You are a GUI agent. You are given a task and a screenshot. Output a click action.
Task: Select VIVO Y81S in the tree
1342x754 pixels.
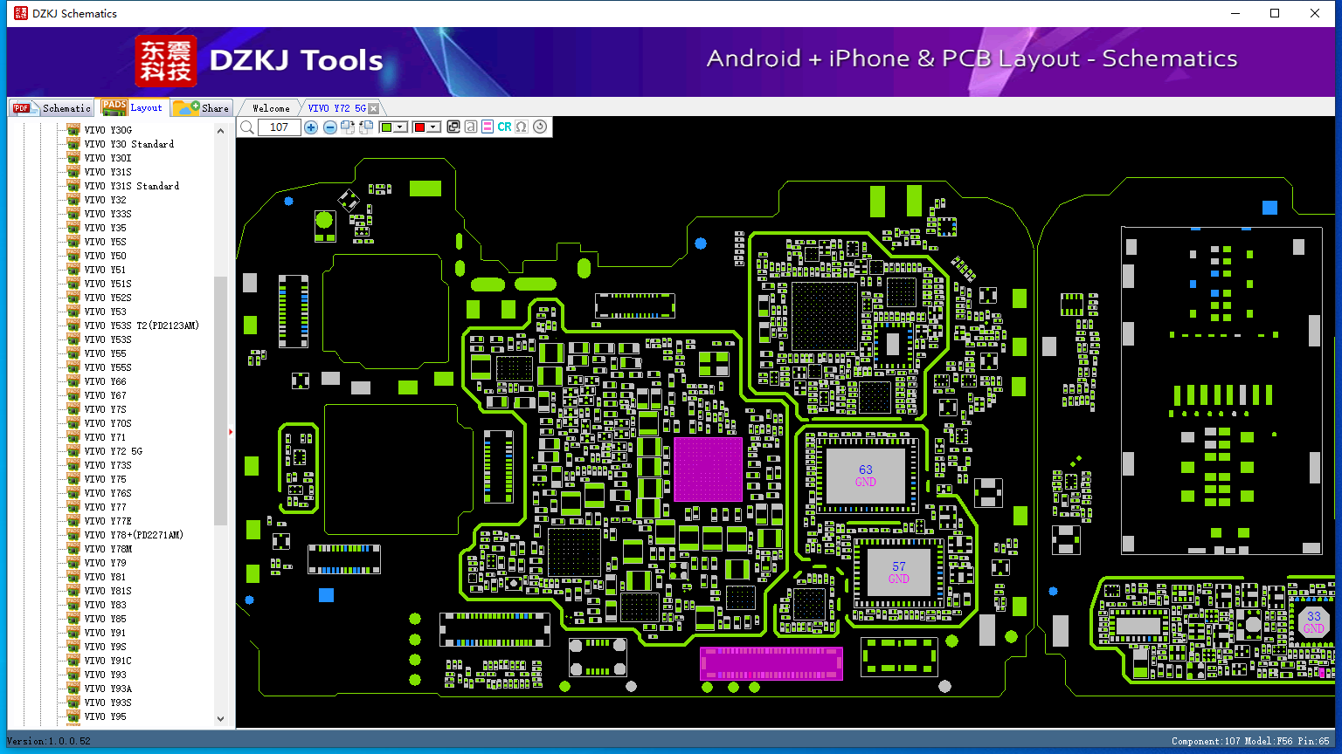tap(107, 591)
